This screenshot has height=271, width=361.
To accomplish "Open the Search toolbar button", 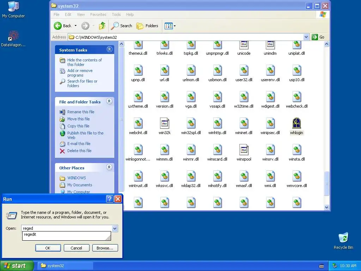I will 121,26.
